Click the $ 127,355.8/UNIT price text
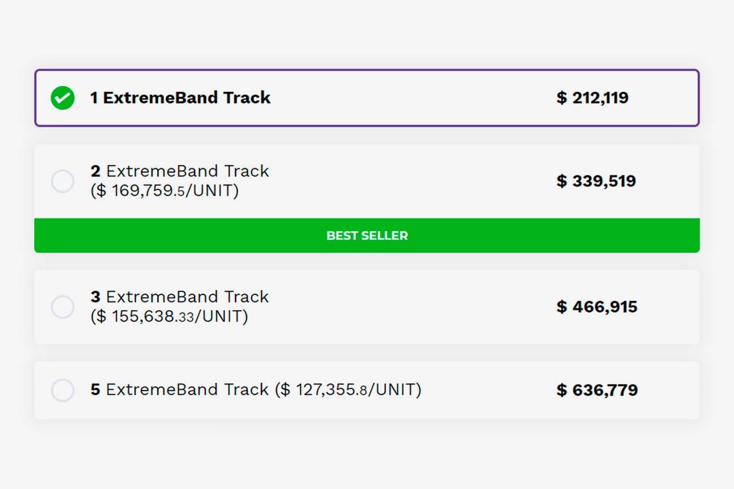The width and height of the screenshot is (734, 489). 348,390
